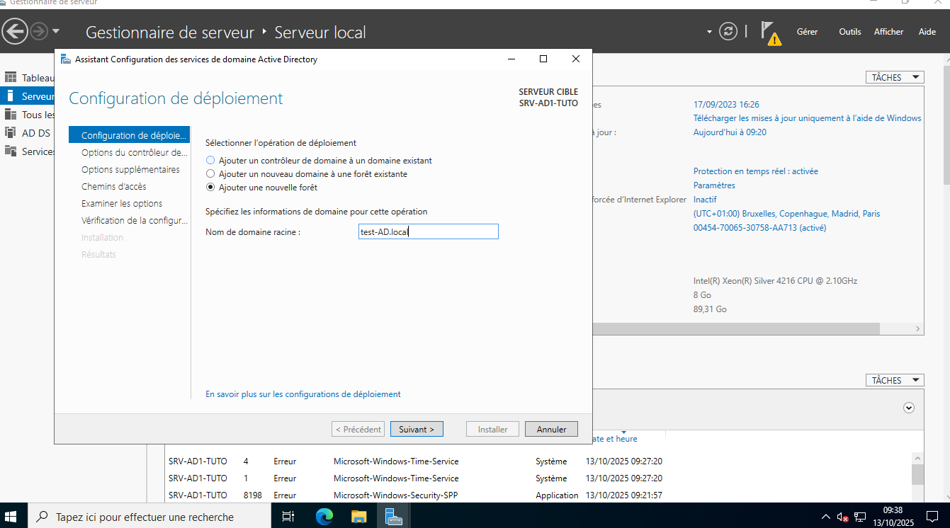This screenshot has height=528, width=950.
Task: Select 'Ajouter un nouveau domaine' radio option
Action: (x=210, y=174)
